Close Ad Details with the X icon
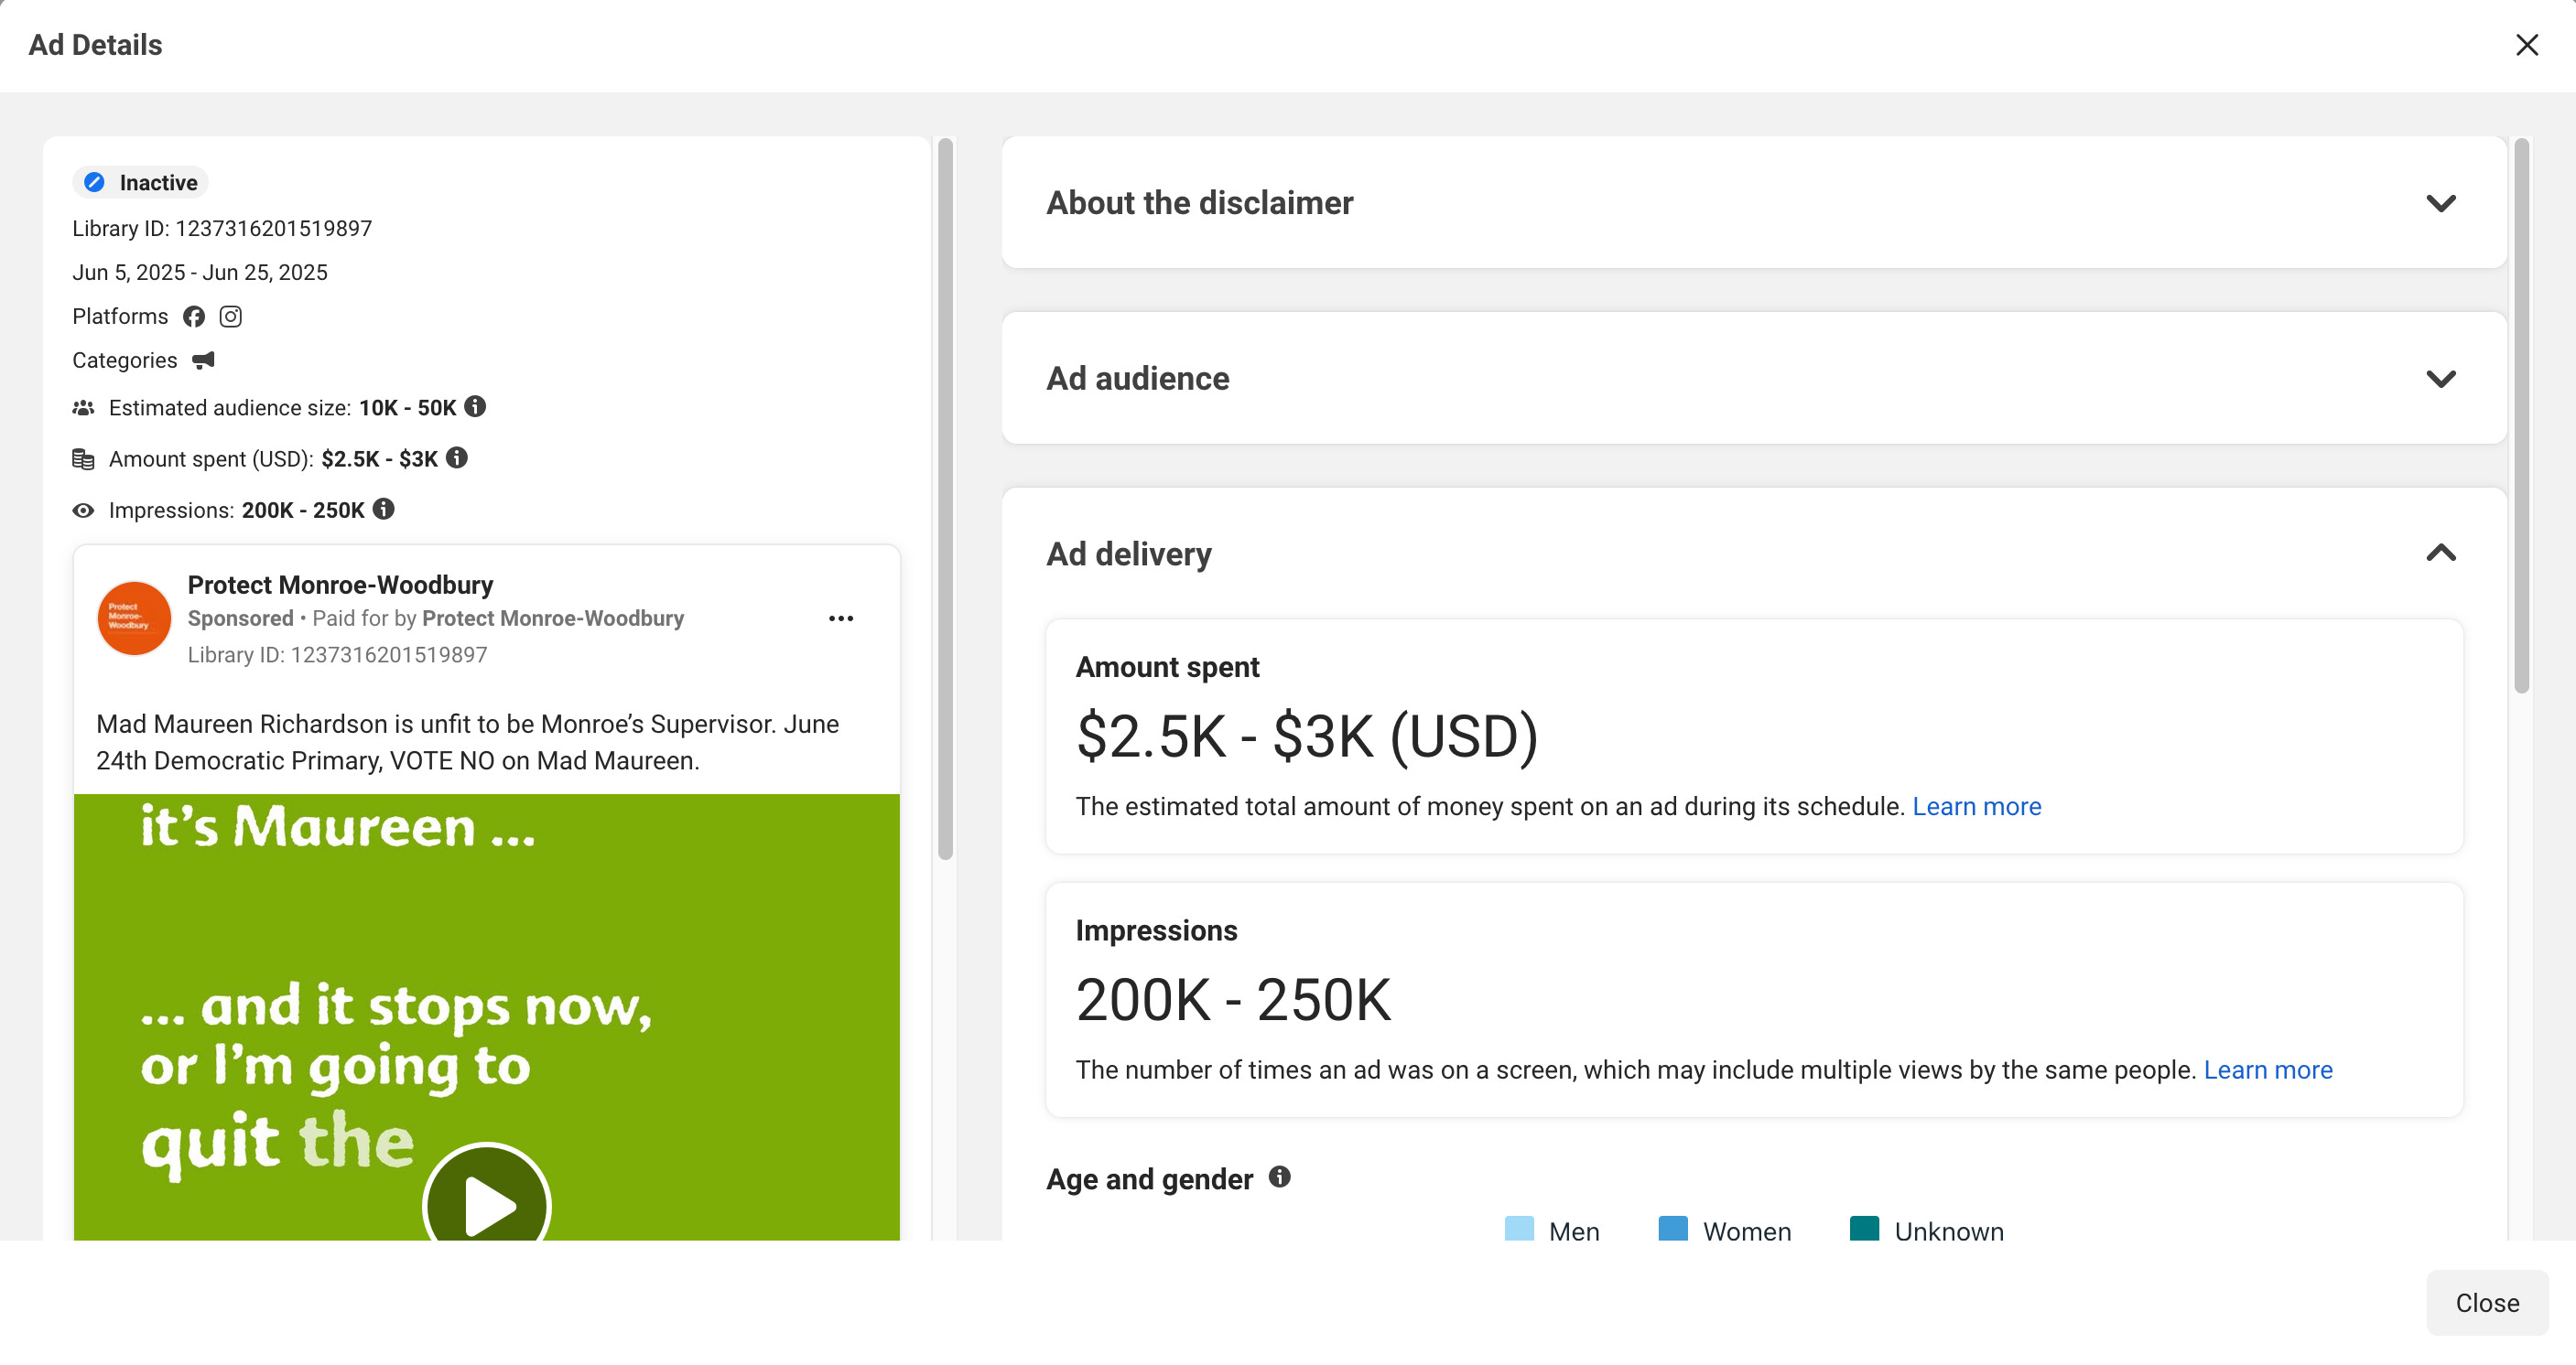 tap(2527, 45)
